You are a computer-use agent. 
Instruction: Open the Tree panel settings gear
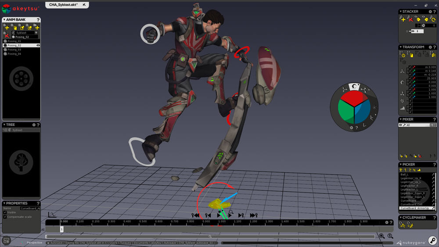pyautogui.click(x=33, y=125)
